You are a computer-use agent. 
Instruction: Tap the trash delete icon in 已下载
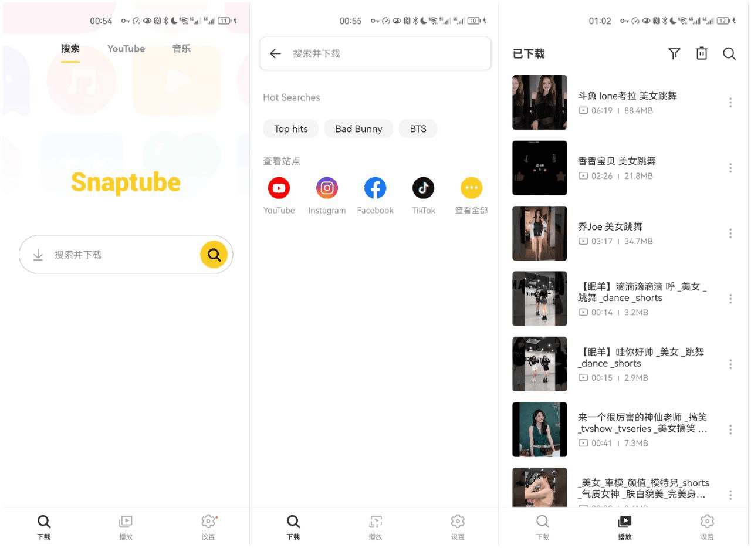tap(702, 53)
